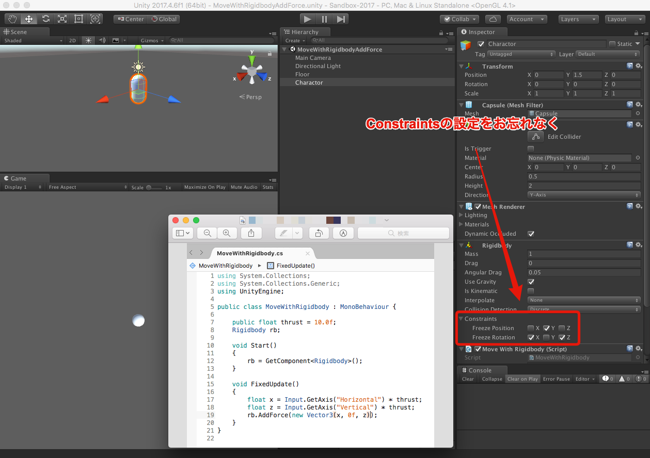Open the Shaded draw mode dropdown
This screenshot has height=458, width=650.
(33, 40)
